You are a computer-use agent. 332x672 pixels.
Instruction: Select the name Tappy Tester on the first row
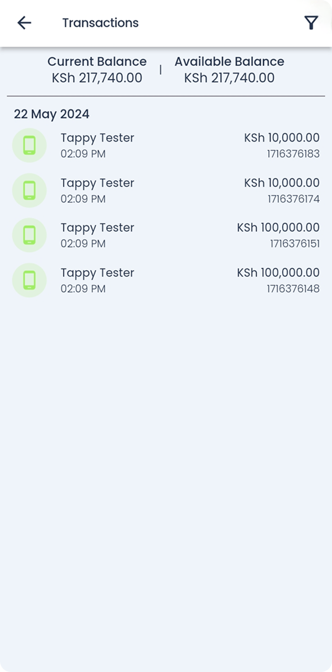tap(97, 138)
